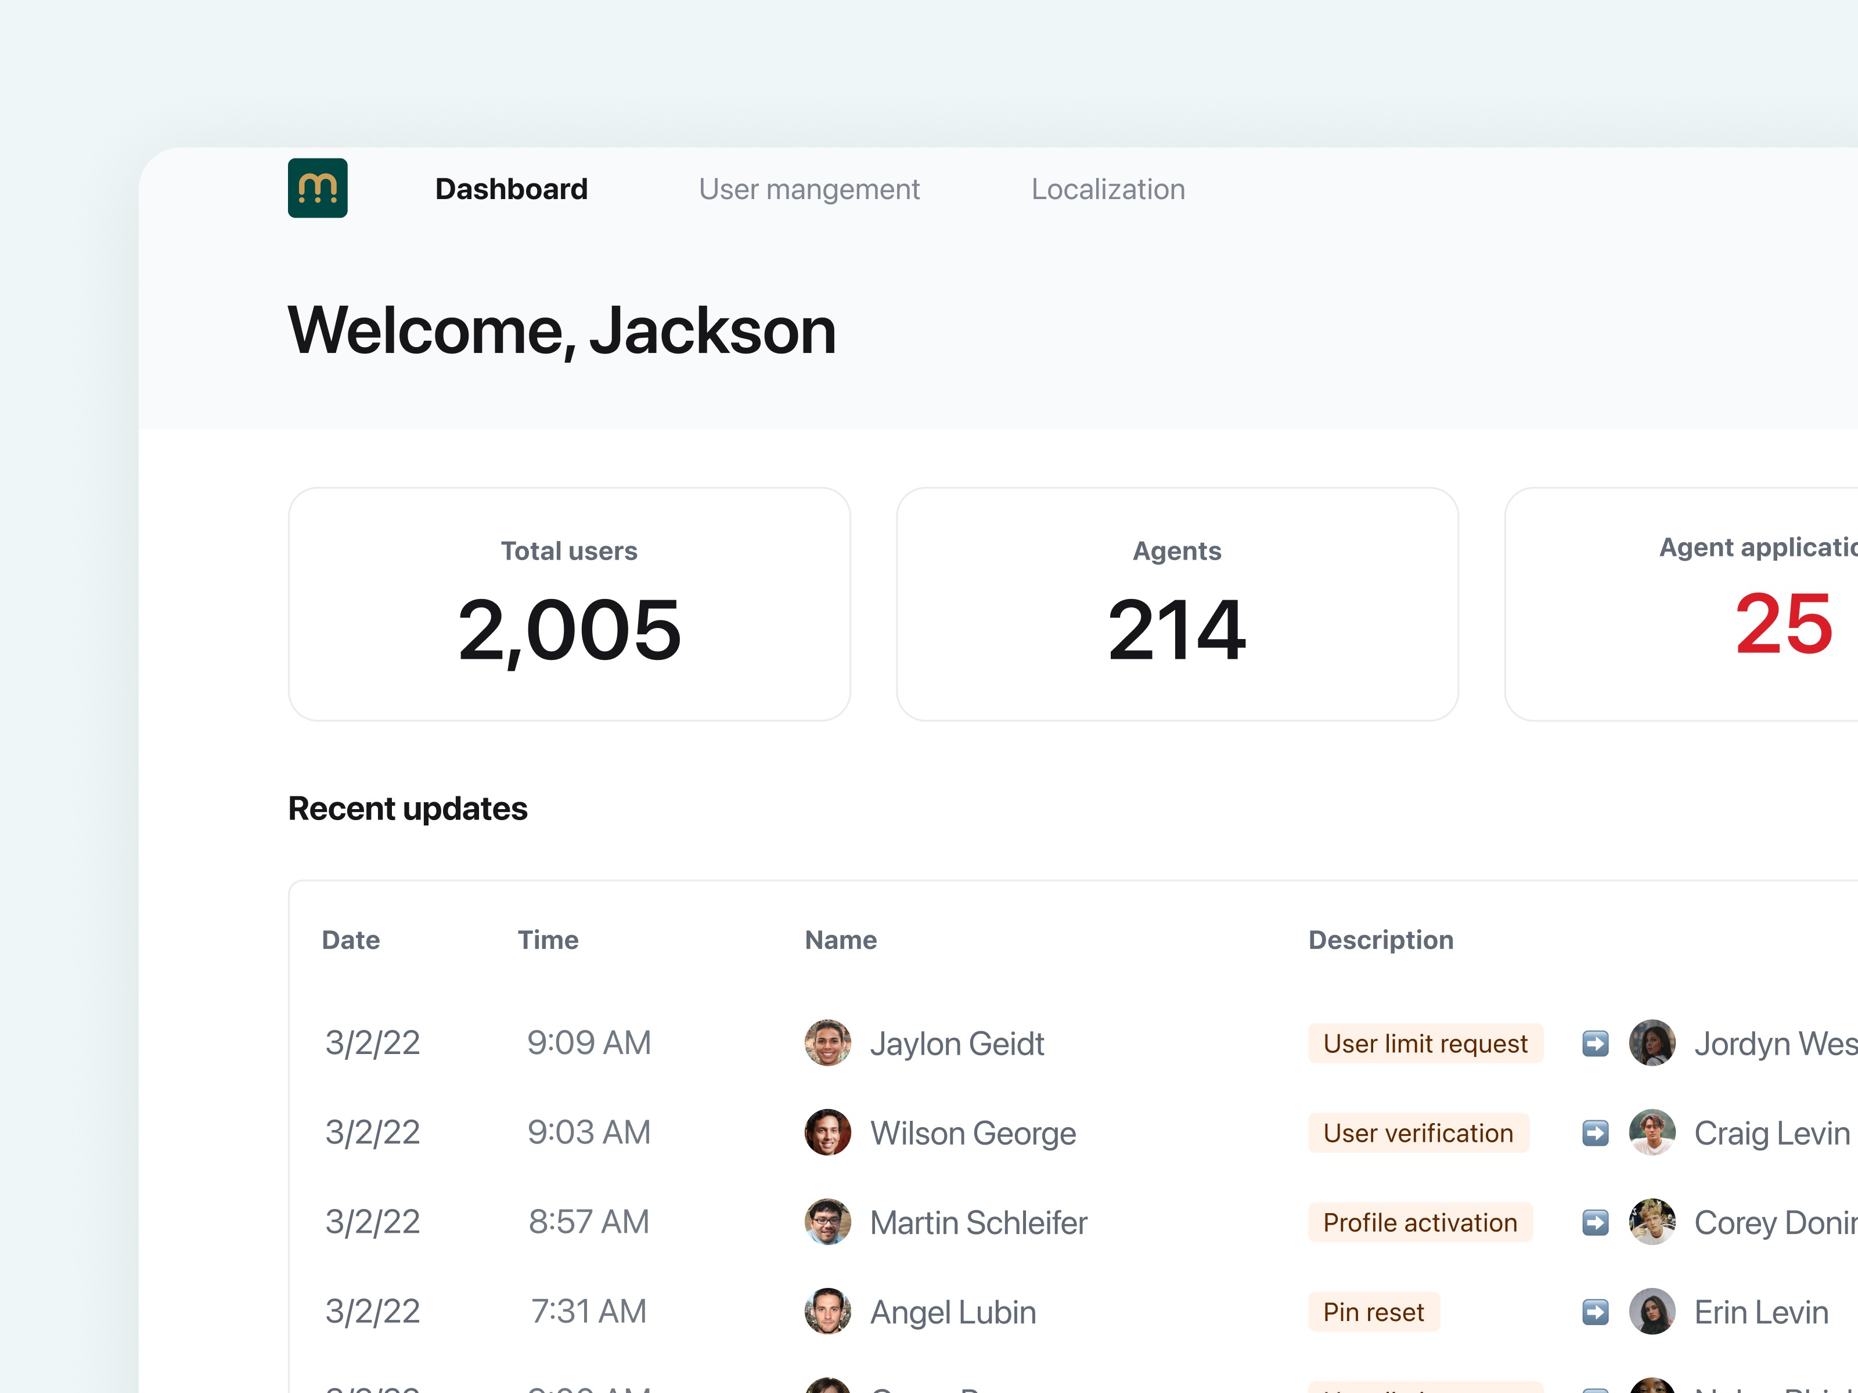
Task: Click Craig Levin's avatar photo
Action: pyautogui.click(x=1651, y=1133)
